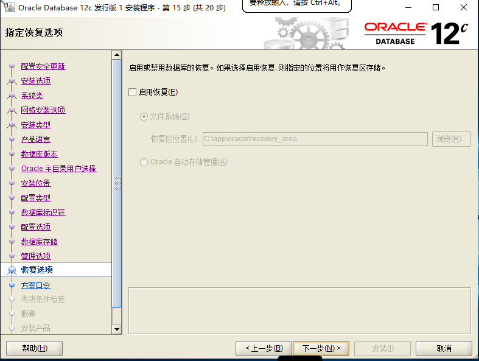Click the 安装类型 step branch icon
Viewport: 479px width, 361px height.
[12, 125]
